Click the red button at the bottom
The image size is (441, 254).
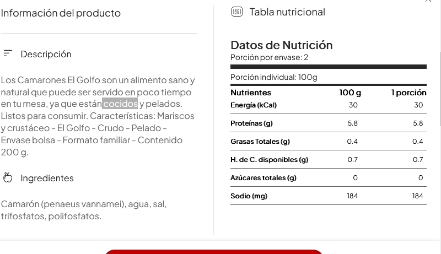214,252
